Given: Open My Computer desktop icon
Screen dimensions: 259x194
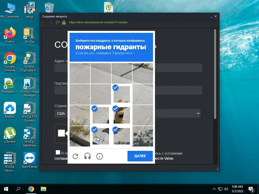Looking at the screenshot, I should (10, 10).
